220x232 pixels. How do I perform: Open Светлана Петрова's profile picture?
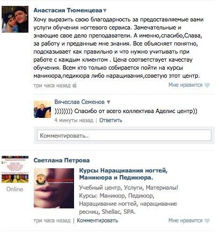coord(15,169)
